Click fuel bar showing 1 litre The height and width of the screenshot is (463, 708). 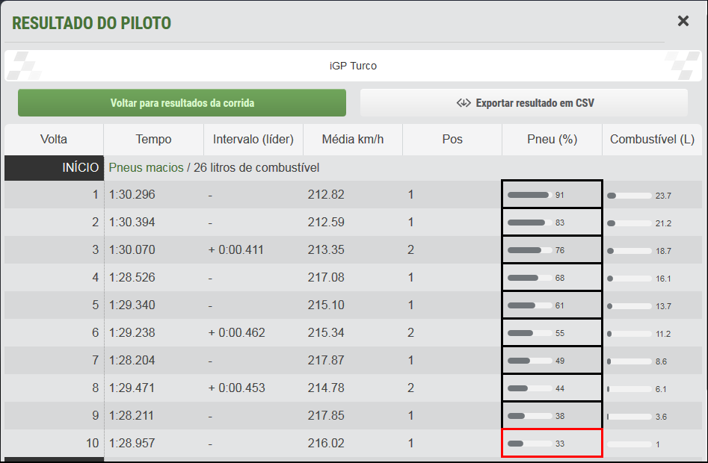pos(629,444)
